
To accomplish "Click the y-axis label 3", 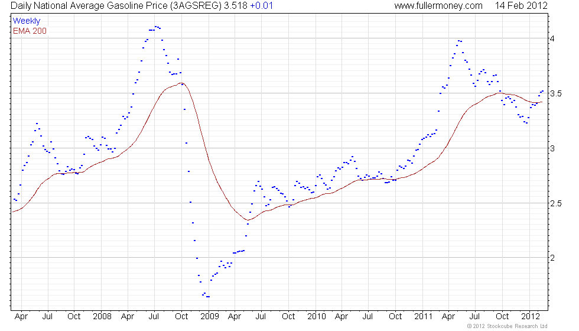I will 552,148.
